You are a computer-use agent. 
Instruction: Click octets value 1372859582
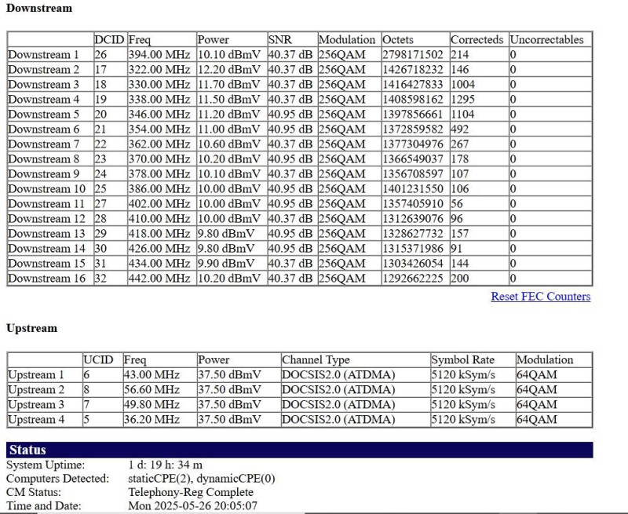[x=413, y=129]
